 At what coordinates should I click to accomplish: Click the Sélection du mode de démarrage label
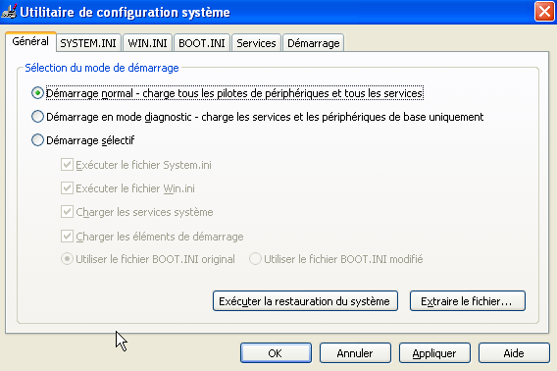coord(102,68)
